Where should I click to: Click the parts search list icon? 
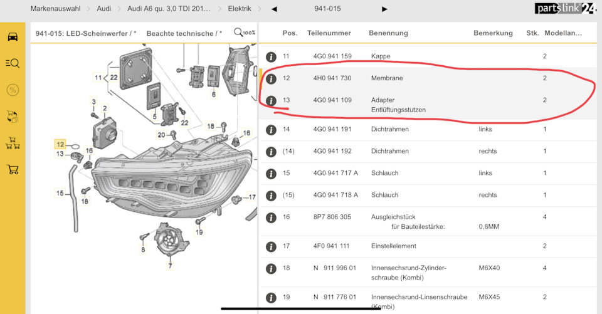click(13, 63)
